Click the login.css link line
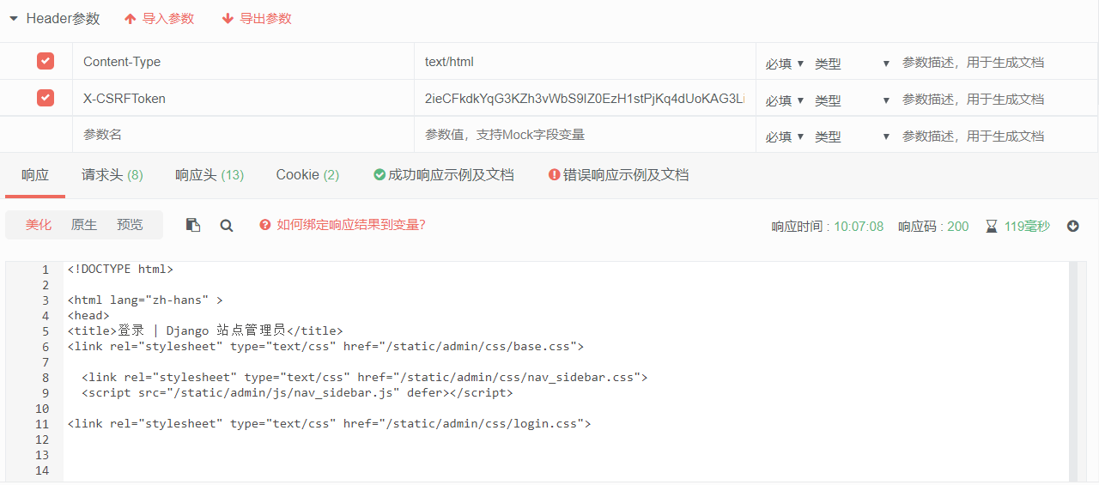The width and height of the screenshot is (1099, 485). [x=330, y=424]
